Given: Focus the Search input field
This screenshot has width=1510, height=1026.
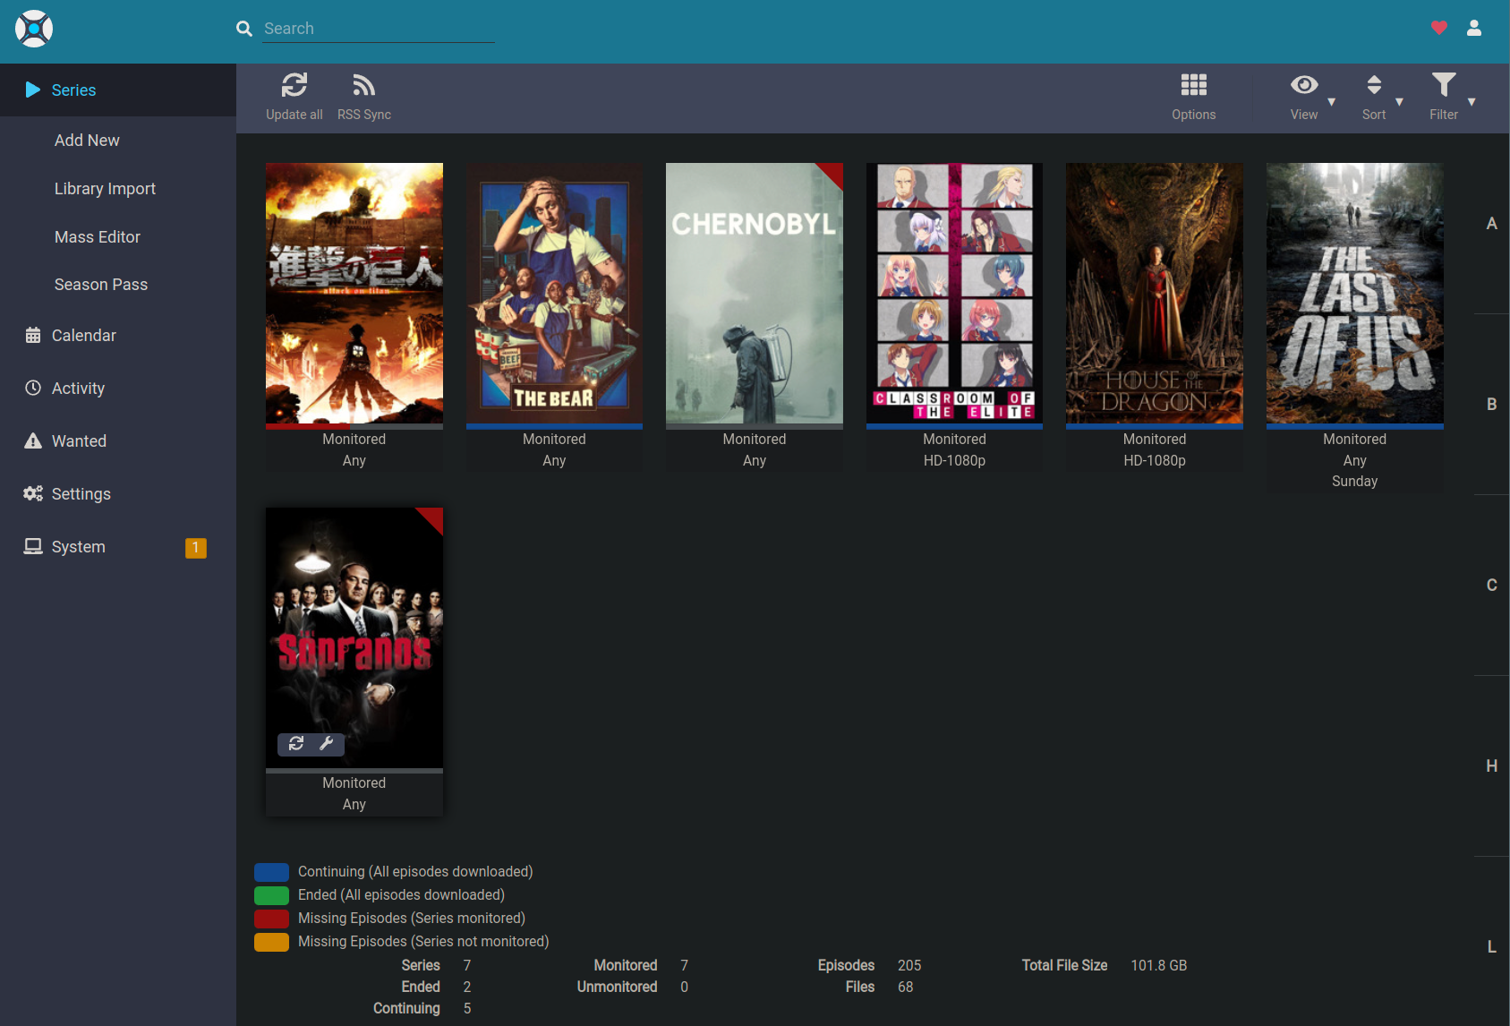Looking at the screenshot, I should [379, 29].
